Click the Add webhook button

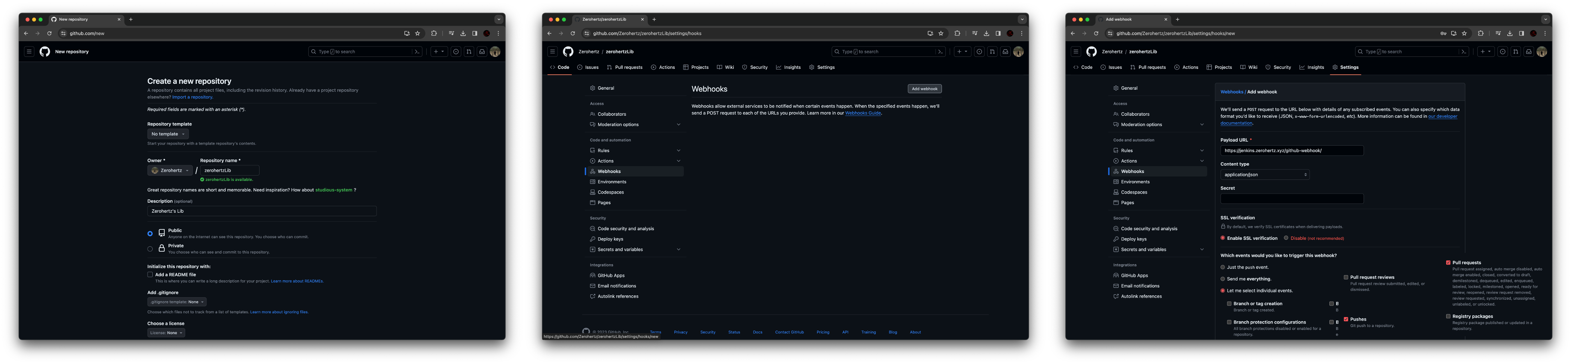point(924,89)
